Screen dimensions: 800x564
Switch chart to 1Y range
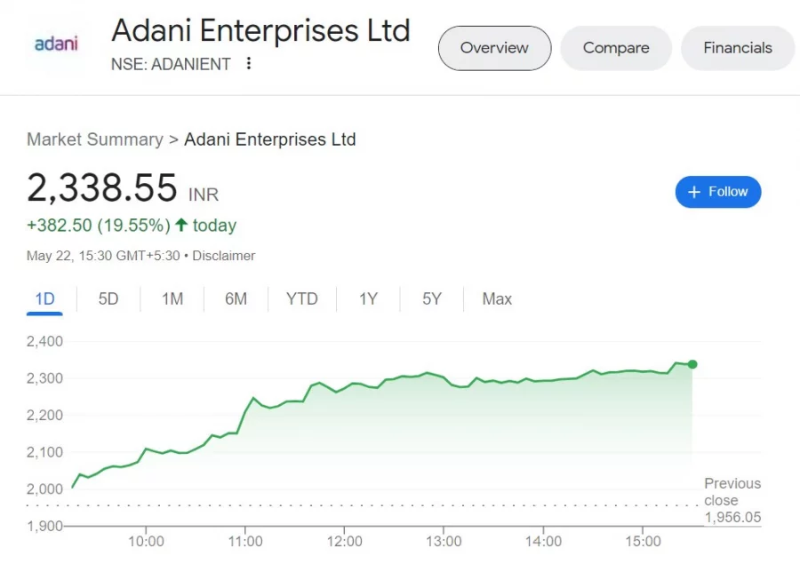pyautogui.click(x=368, y=298)
